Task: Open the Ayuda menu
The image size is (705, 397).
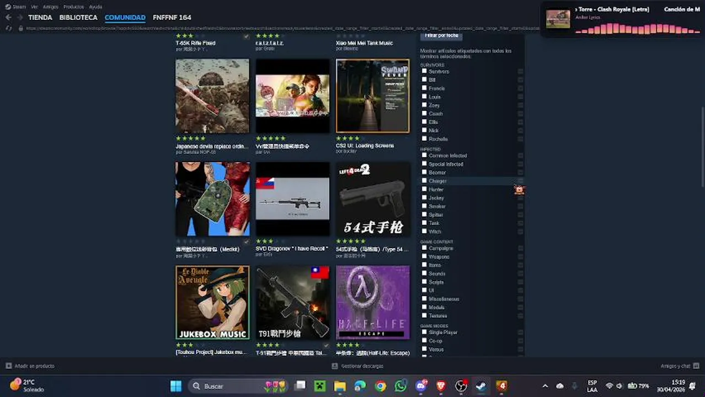Action: (x=95, y=7)
